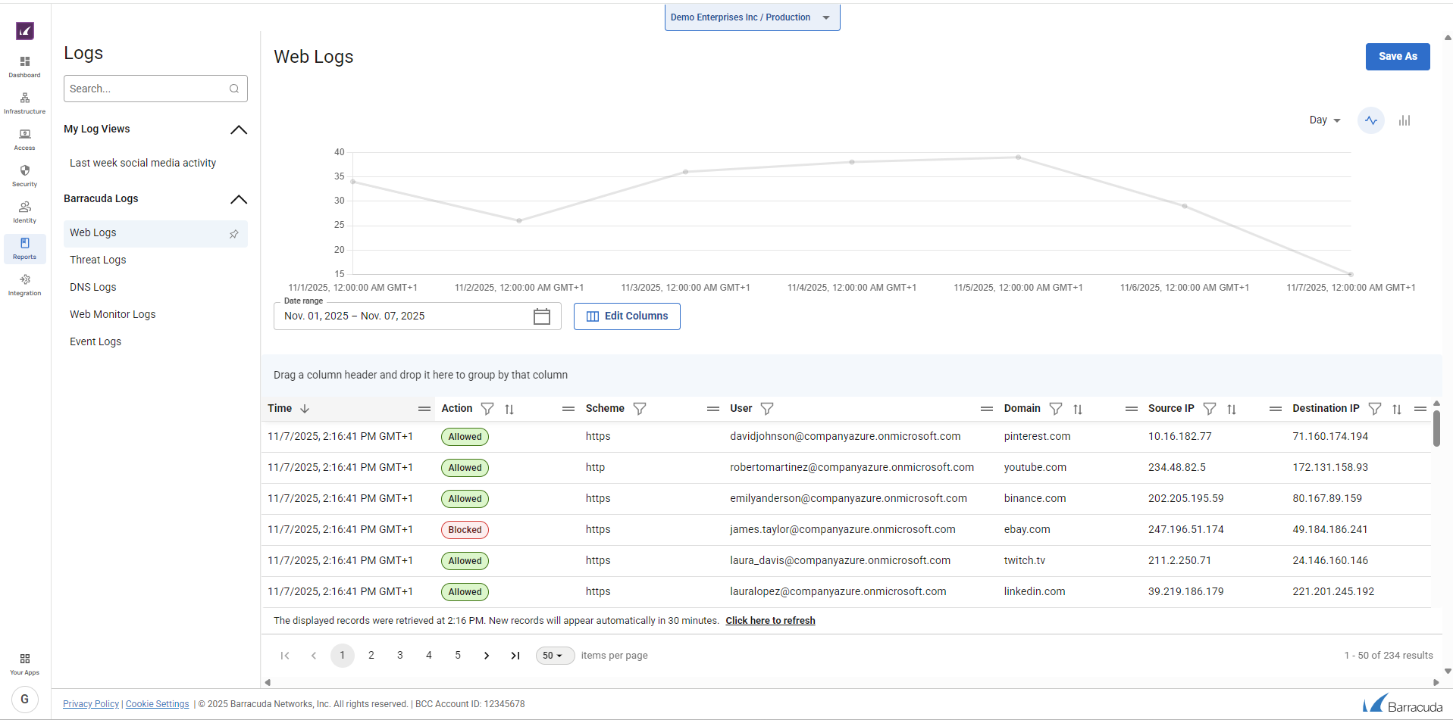The height and width of the screenshot is (720, 1453).
Task: Open the Day interval dropdown
Action: [x=1324, y=120]
